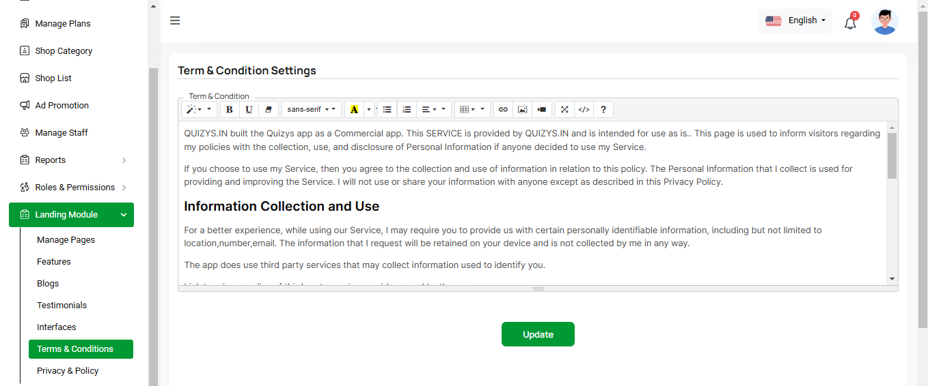Click the eraser remove-formatting icon
The height and width of the screenshot is (386, 928).
click(269, 109)
